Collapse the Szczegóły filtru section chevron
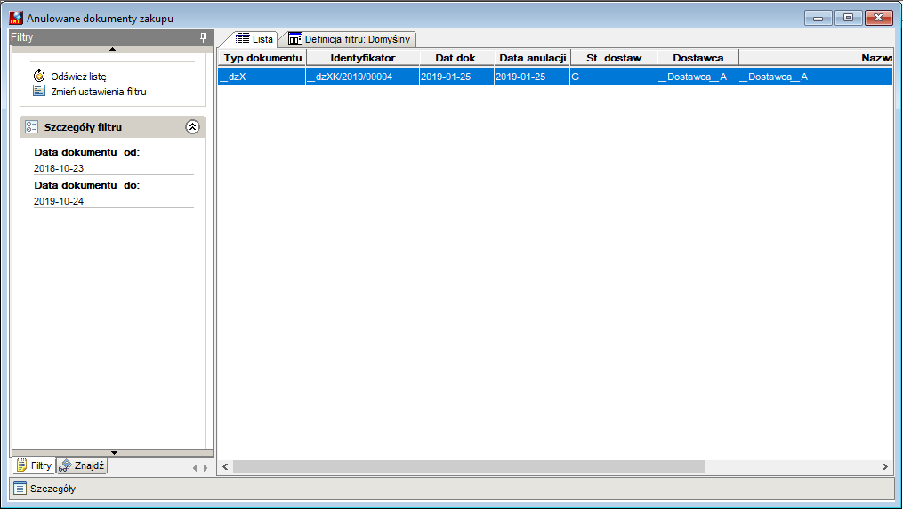 [x=192, y=126]
